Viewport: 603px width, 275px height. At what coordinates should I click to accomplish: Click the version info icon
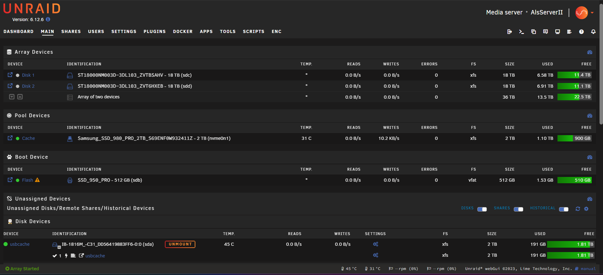coord(48,19)
